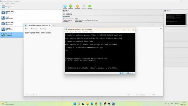Select the WinXP virtual machine
The width and height of the screenshot is (188, 106).
click(31, 18)
